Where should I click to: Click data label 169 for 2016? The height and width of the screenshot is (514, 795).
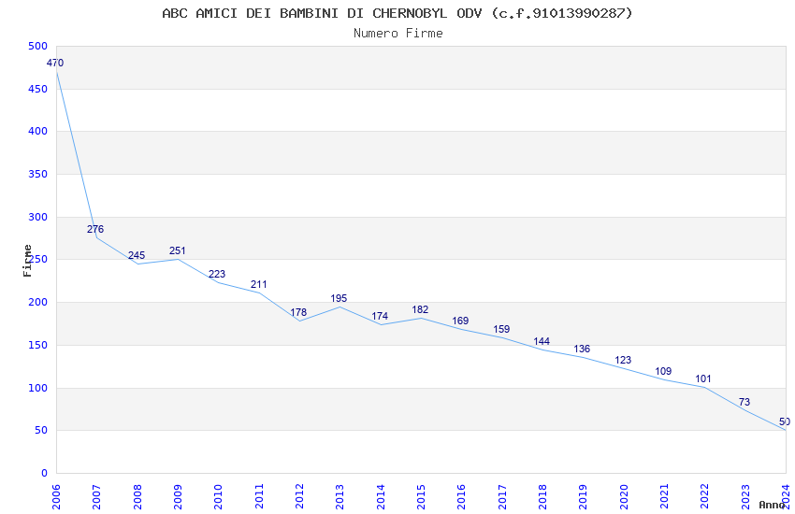tap(460, 321)
